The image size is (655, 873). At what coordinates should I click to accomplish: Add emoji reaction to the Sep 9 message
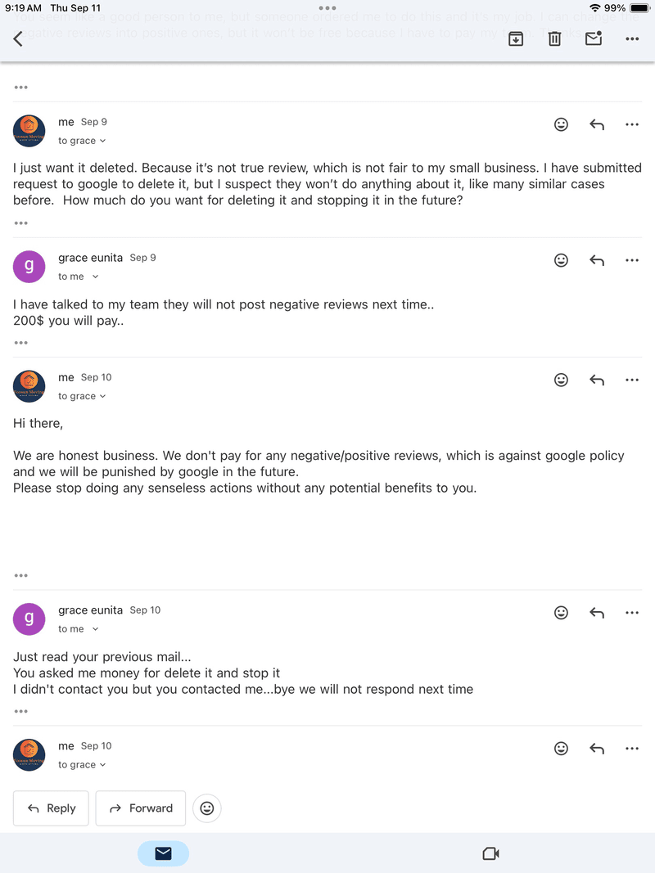point(561,124)
